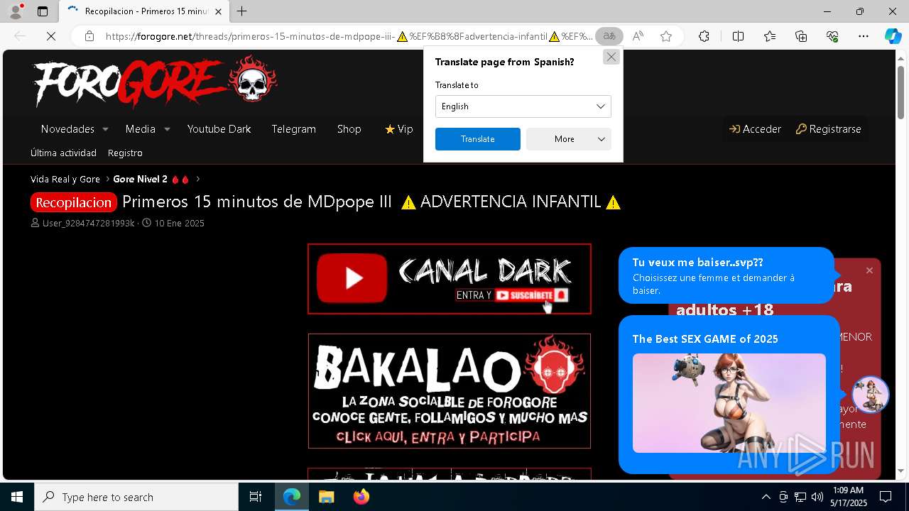Go to Vida Real y Gore breadcrumb
Viewport: 909px width, 511px height.
click(x=65, y=179)
